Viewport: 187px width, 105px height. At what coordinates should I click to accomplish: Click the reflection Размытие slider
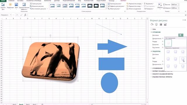point(163,44)
